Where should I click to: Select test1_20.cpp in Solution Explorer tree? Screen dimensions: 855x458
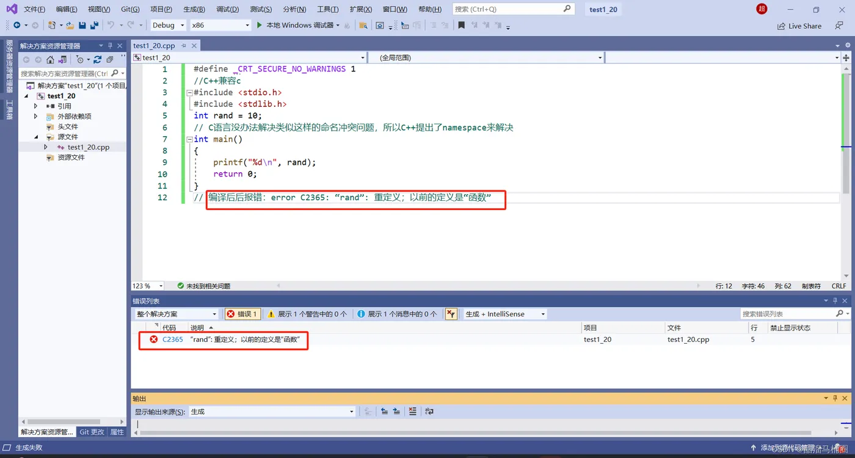point(89,147)
